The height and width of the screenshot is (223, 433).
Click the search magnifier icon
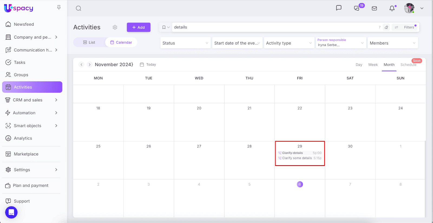tap(78, 8)
